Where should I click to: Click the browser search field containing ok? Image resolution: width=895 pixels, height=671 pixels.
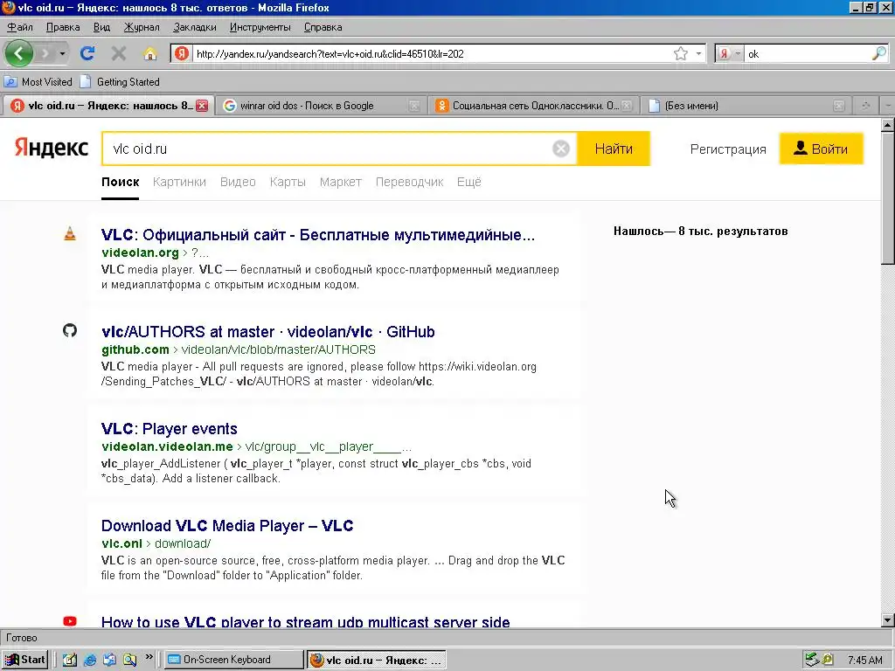[808, 53]
